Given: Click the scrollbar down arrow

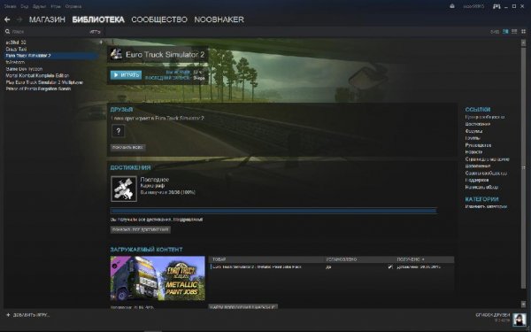Looking at the screenshot, I should point(523,304).
